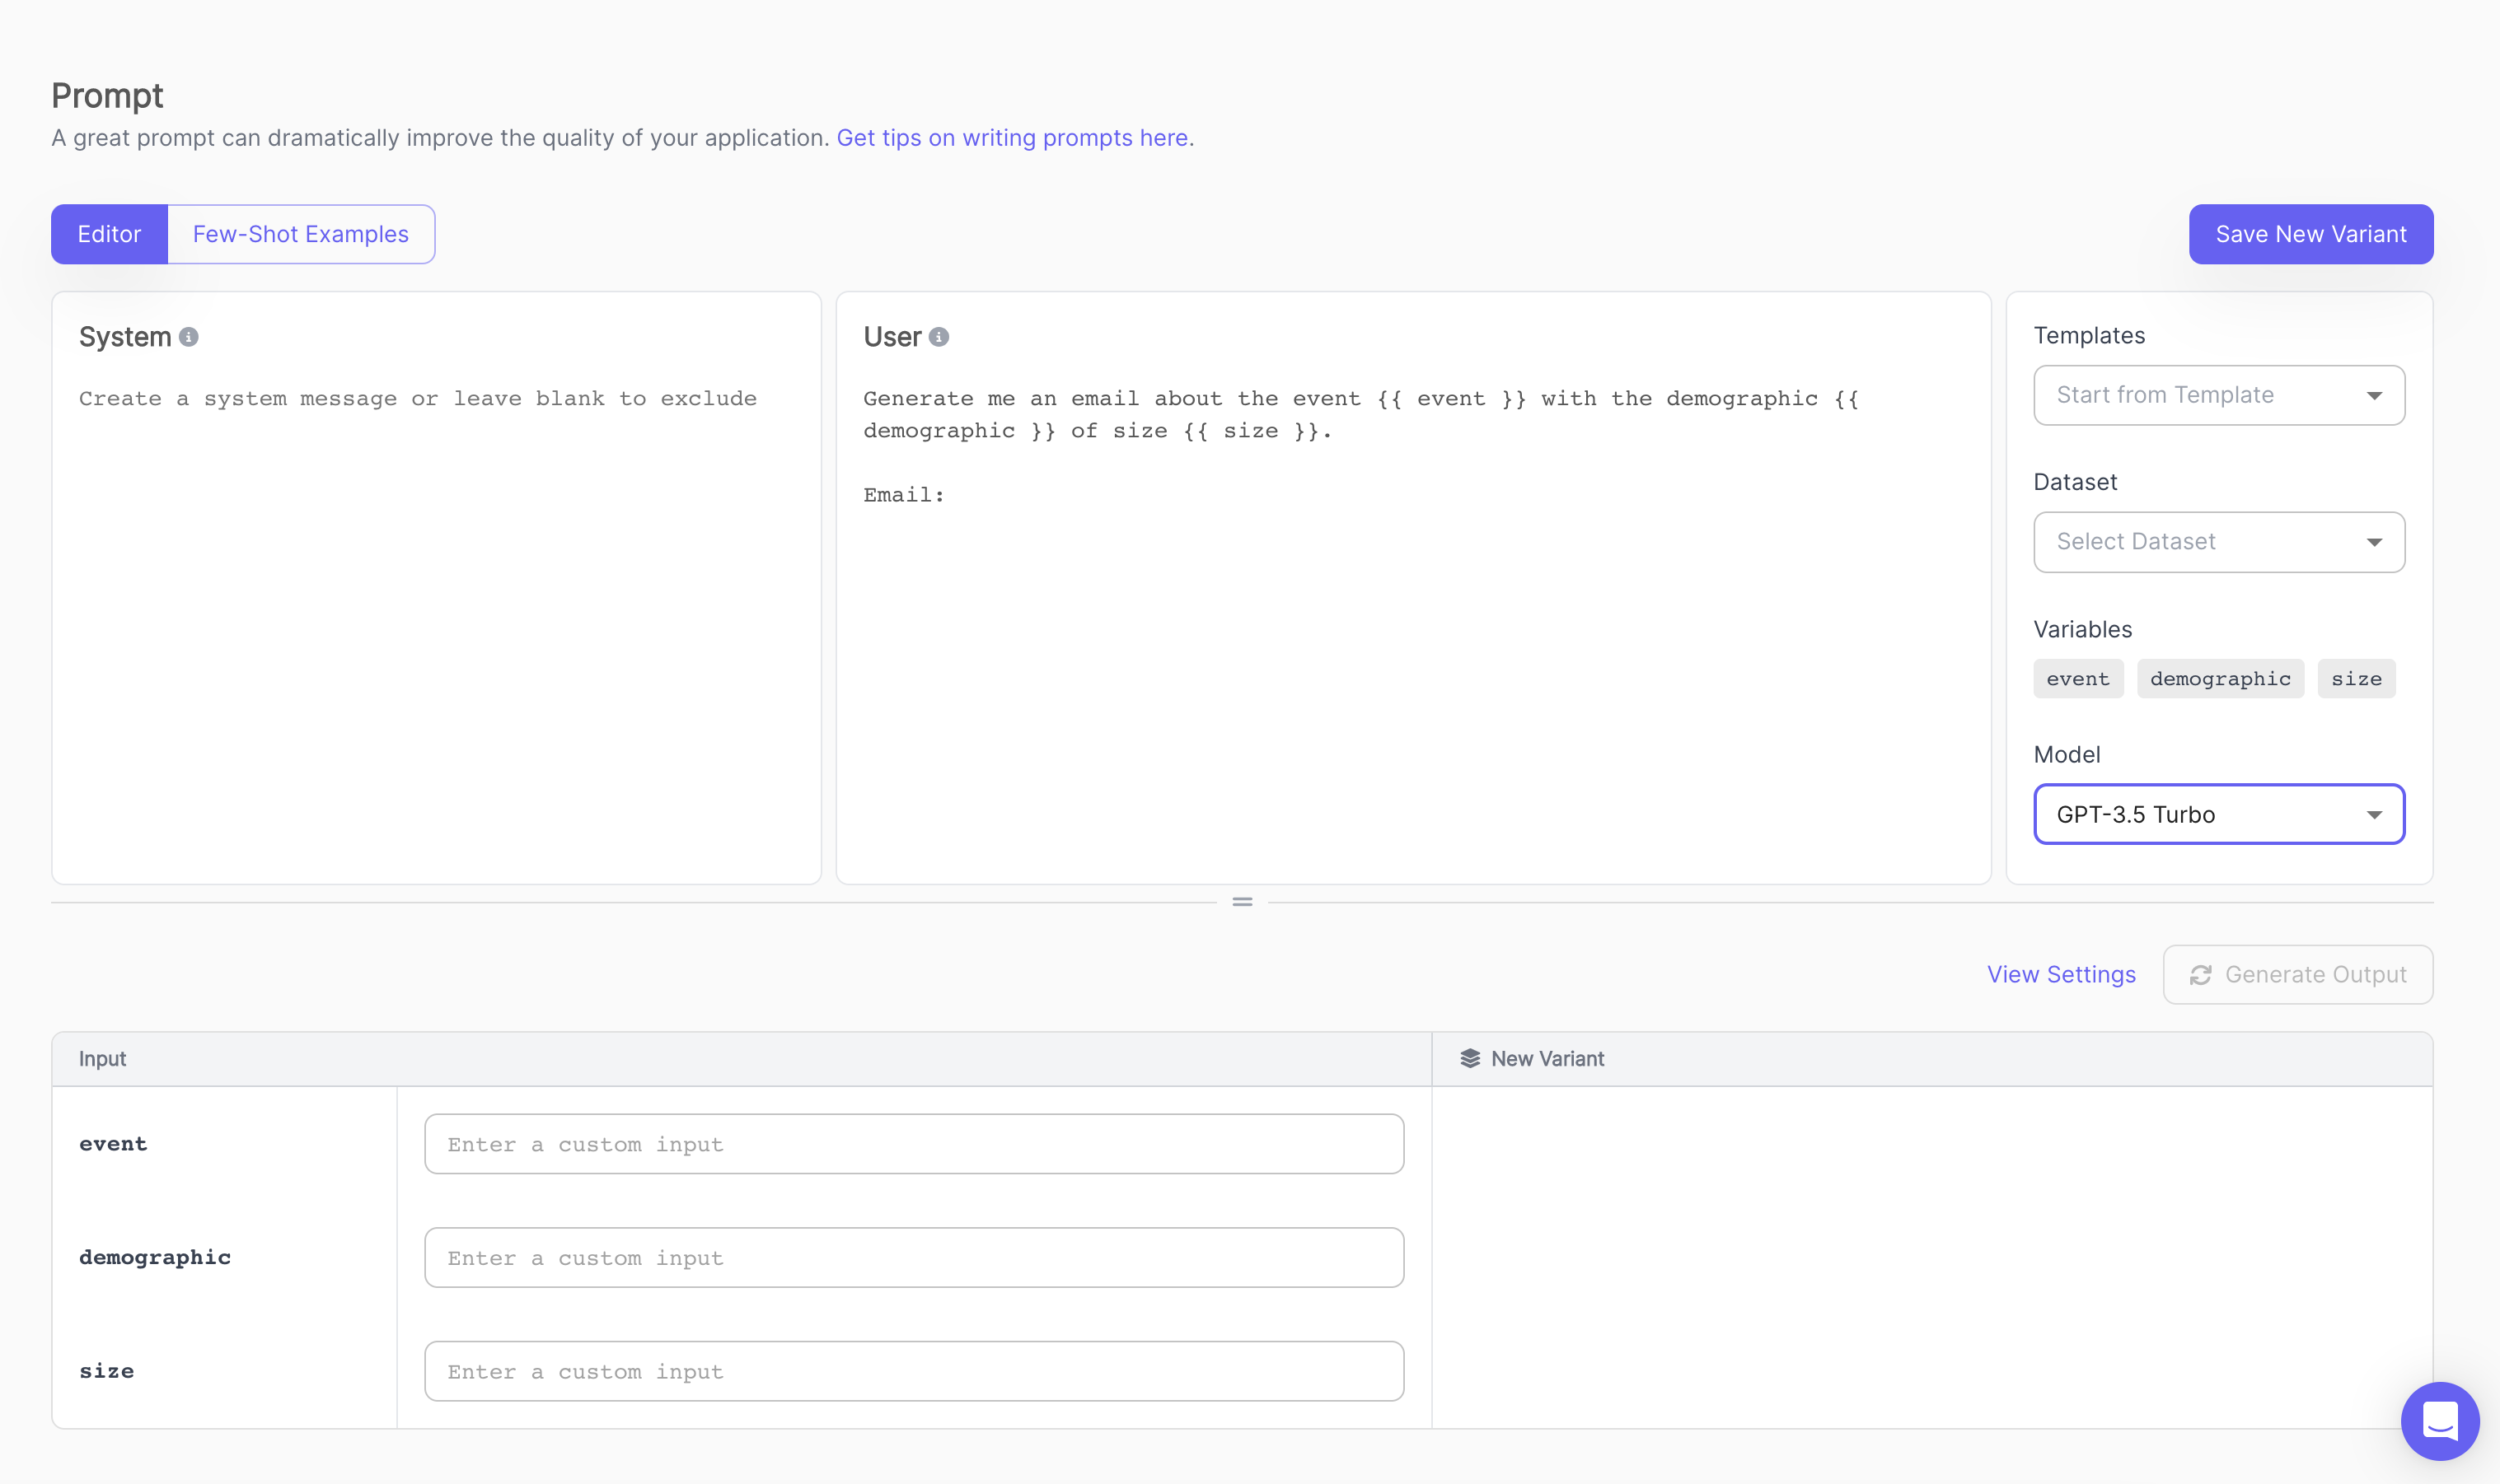Click the info icon next to System
Image resolution: width=2500 pixels, height=1484 pixels.
(x=188, y=337)
